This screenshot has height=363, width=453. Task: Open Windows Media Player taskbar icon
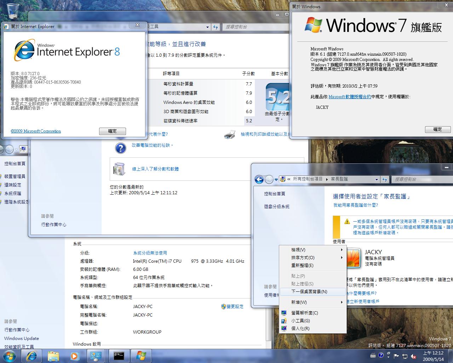coord(75,356)
